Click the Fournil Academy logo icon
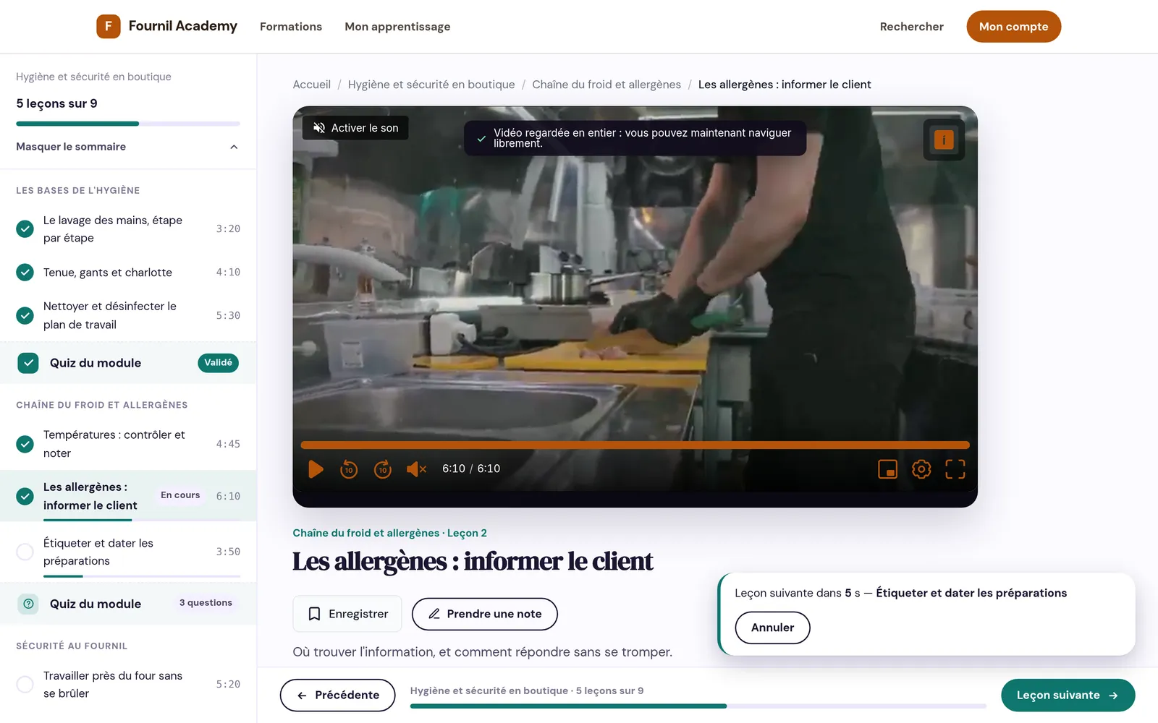The height and width of the screenshot is (723, 1158). 109,27
